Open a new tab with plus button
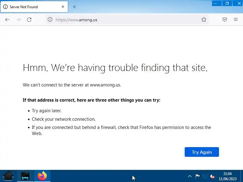243x182 pixels. pos(74,7)
